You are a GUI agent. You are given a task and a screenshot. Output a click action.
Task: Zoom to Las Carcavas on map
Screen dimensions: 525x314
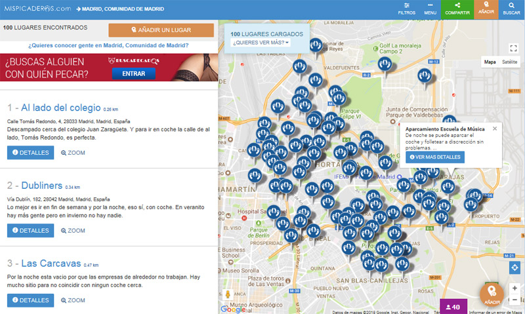point(73,300)
